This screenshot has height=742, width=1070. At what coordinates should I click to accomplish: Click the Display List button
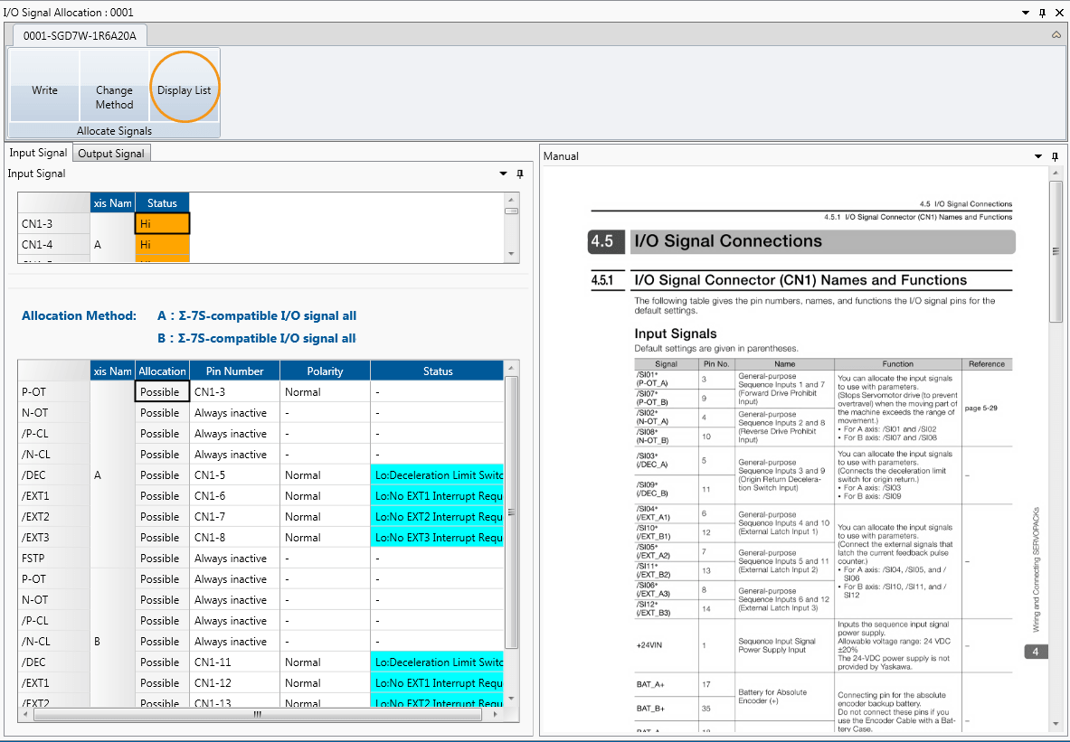(x=184, y=90)
